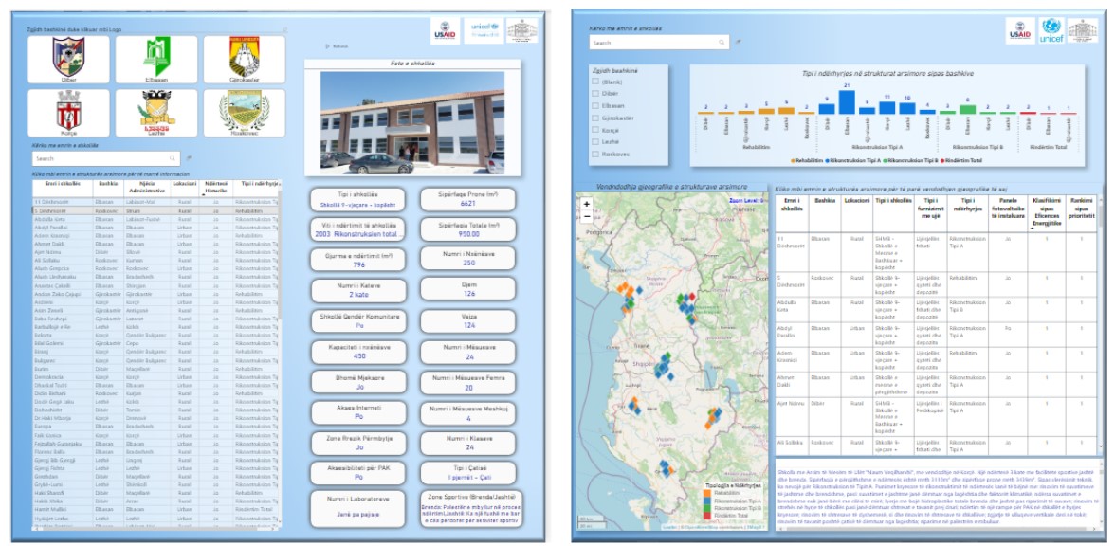Select the Elbasan municipality logo

point(156,59)
